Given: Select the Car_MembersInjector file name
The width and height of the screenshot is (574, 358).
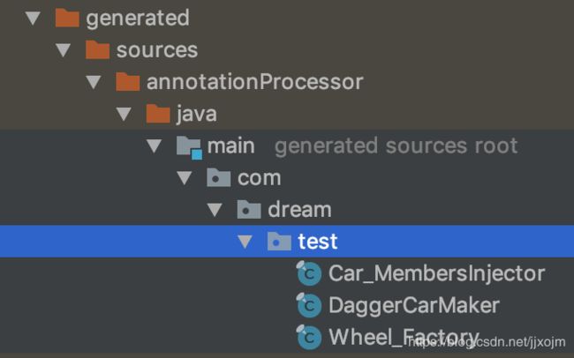Looking at the screenshot, I should [x=437, y=273].
